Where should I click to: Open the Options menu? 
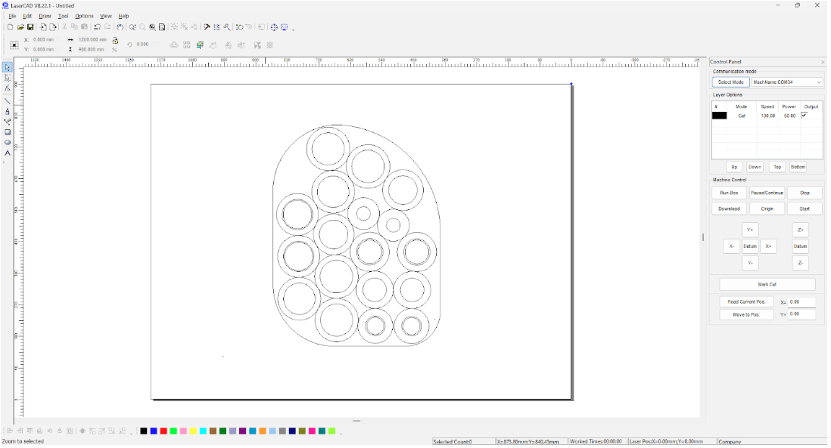(x=84, y=16)
